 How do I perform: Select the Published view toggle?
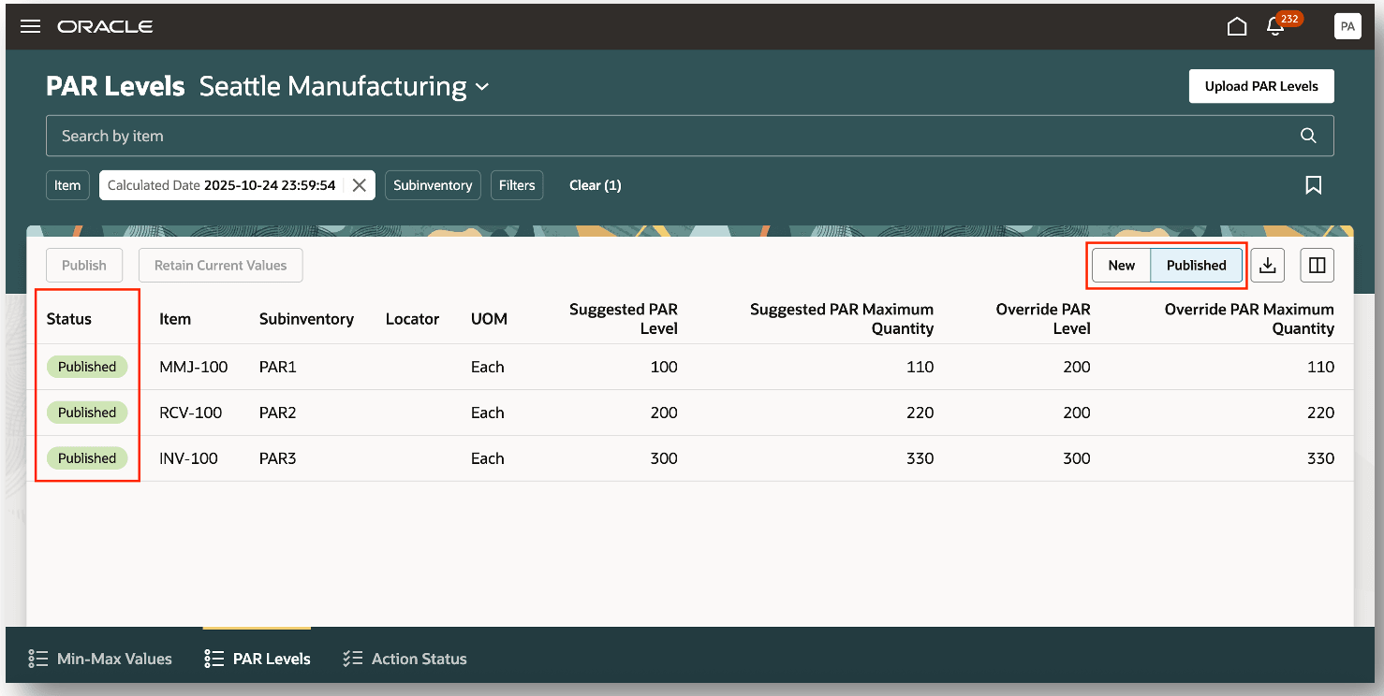coord(1196,266)
